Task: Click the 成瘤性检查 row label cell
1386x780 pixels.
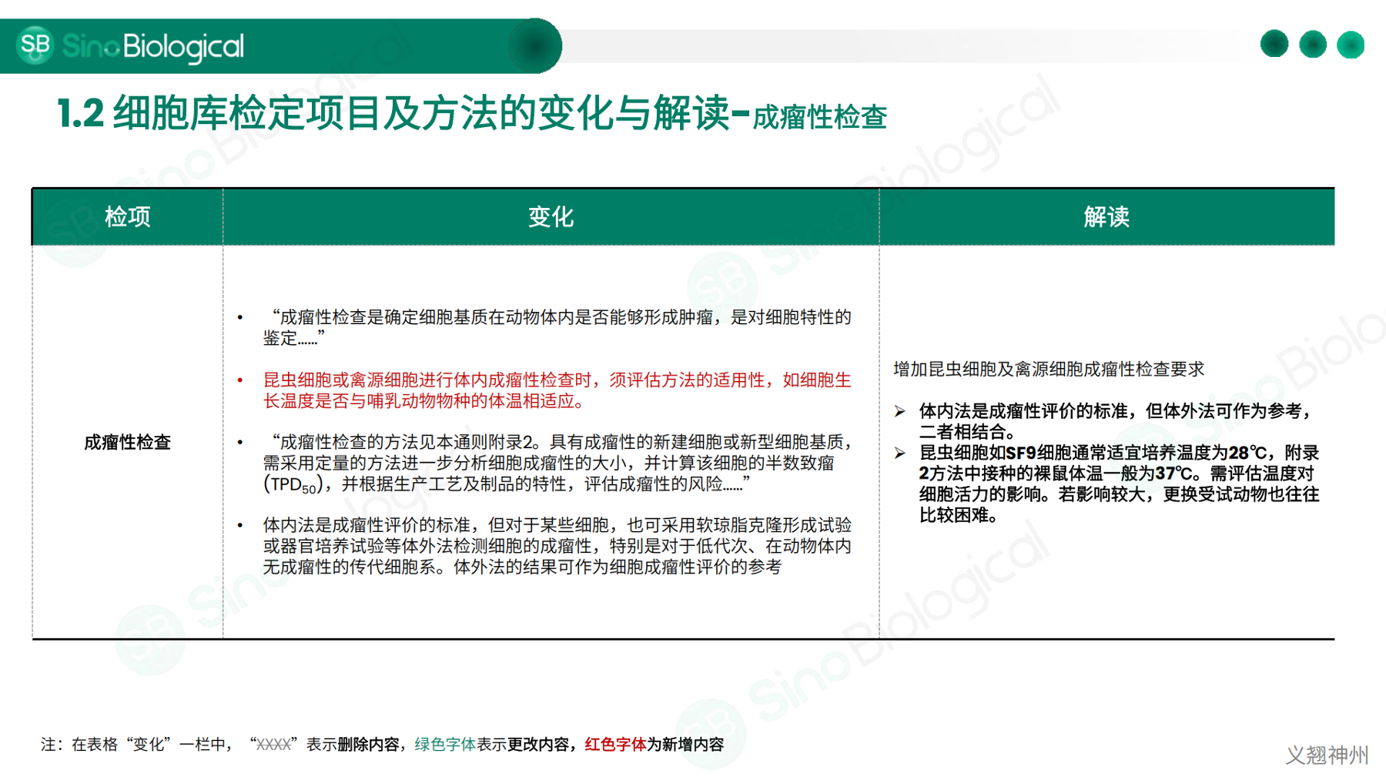Action: pos(127,442)
